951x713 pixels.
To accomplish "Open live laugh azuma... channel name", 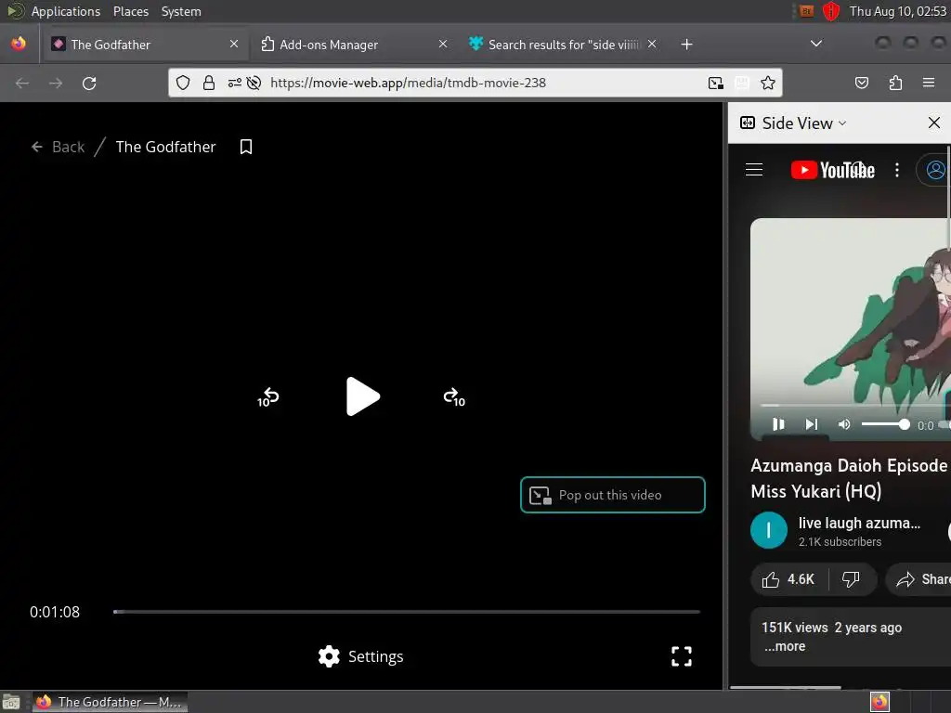I will [859, 523].
